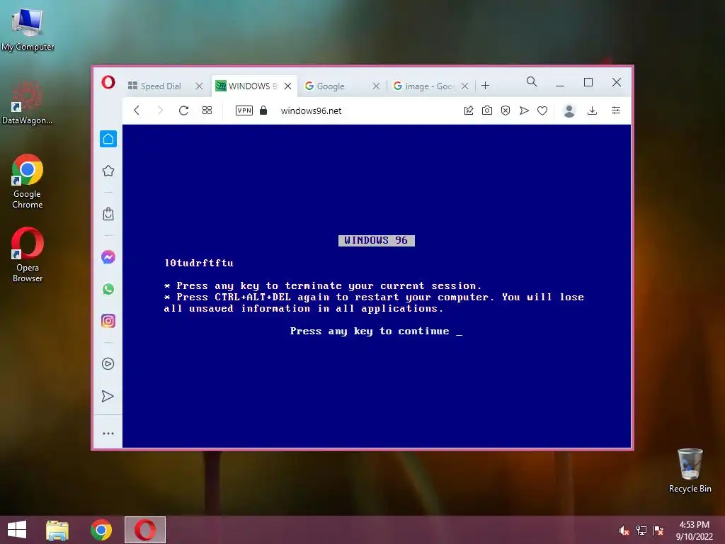725x544 pixels.
Task: Launch Chrome from the taskbar
Action: click(101, 530)
